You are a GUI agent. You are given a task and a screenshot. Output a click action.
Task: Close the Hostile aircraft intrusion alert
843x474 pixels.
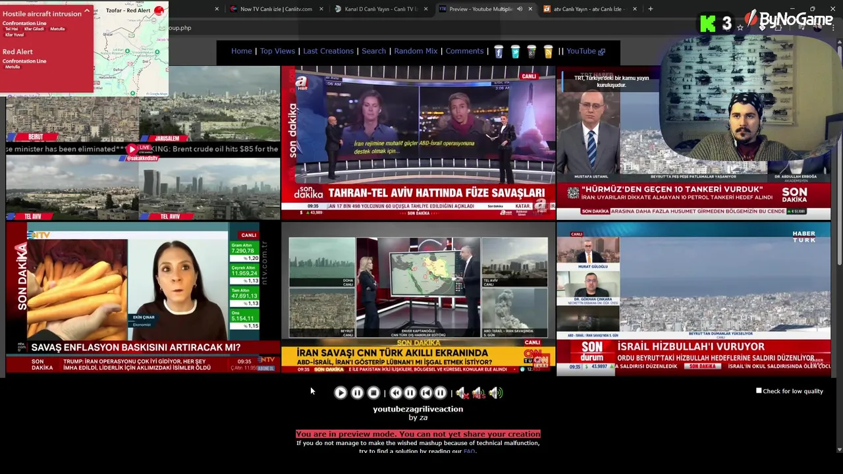[x=87, y=11]
